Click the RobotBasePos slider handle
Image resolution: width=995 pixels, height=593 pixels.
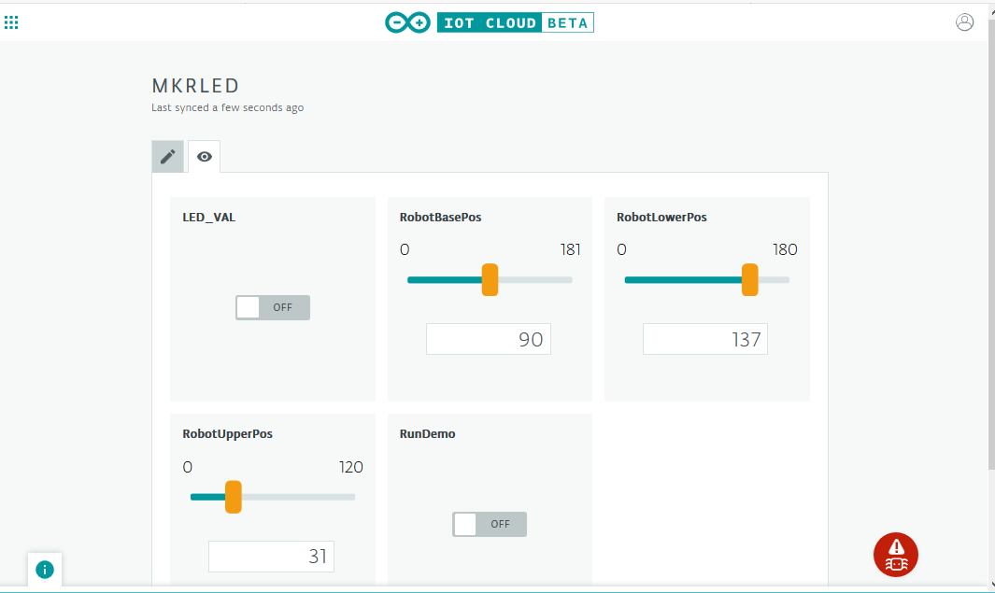click(490, 280)
